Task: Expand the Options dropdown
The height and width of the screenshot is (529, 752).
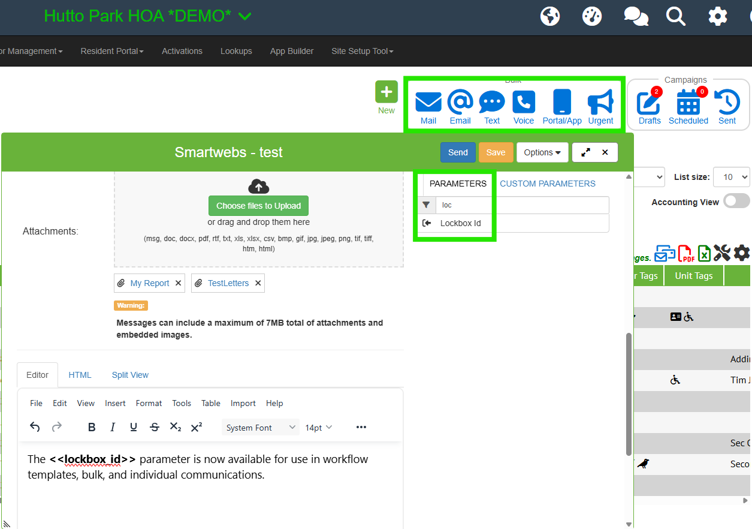Action: [542, 152]
